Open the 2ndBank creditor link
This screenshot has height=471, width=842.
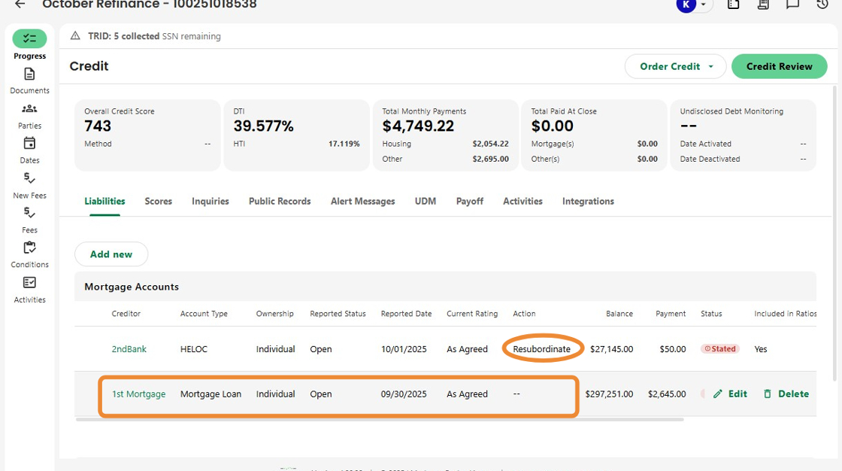(x=129, y=349)
